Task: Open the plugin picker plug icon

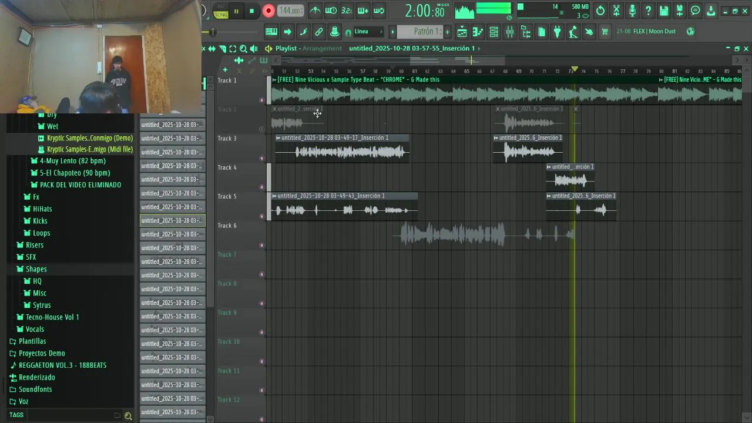Action: click(558, 32)
